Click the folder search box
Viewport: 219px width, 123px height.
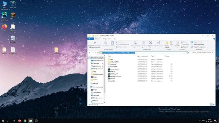coord(202,53)
